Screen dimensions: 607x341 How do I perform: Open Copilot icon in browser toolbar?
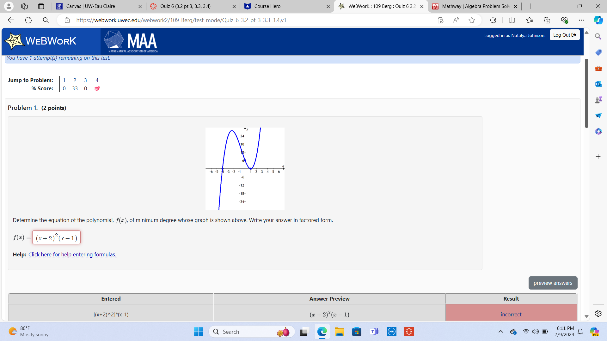click(x=598, y=20)
